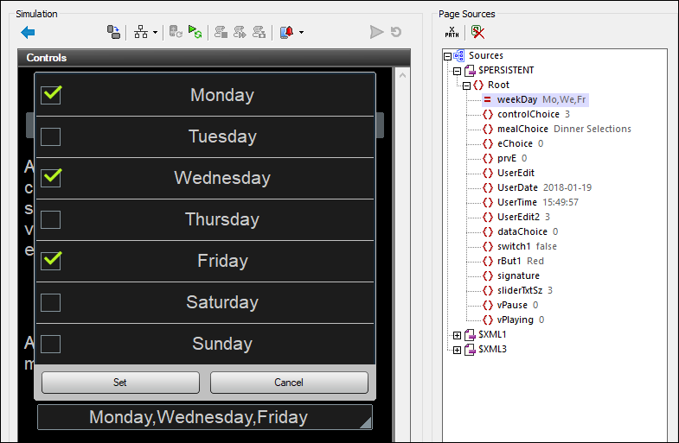This screenshot has width=679, height=443.
Task: Select the mealChoice tree entry
Action: click(522, 129)
